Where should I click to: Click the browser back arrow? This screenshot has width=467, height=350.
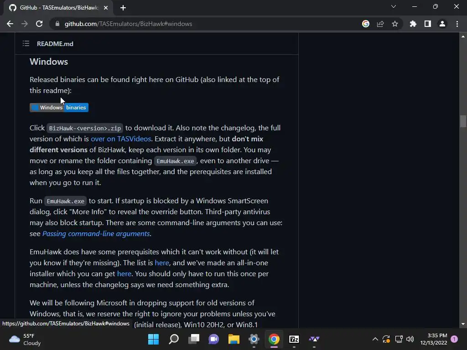[x=10, y=24]
